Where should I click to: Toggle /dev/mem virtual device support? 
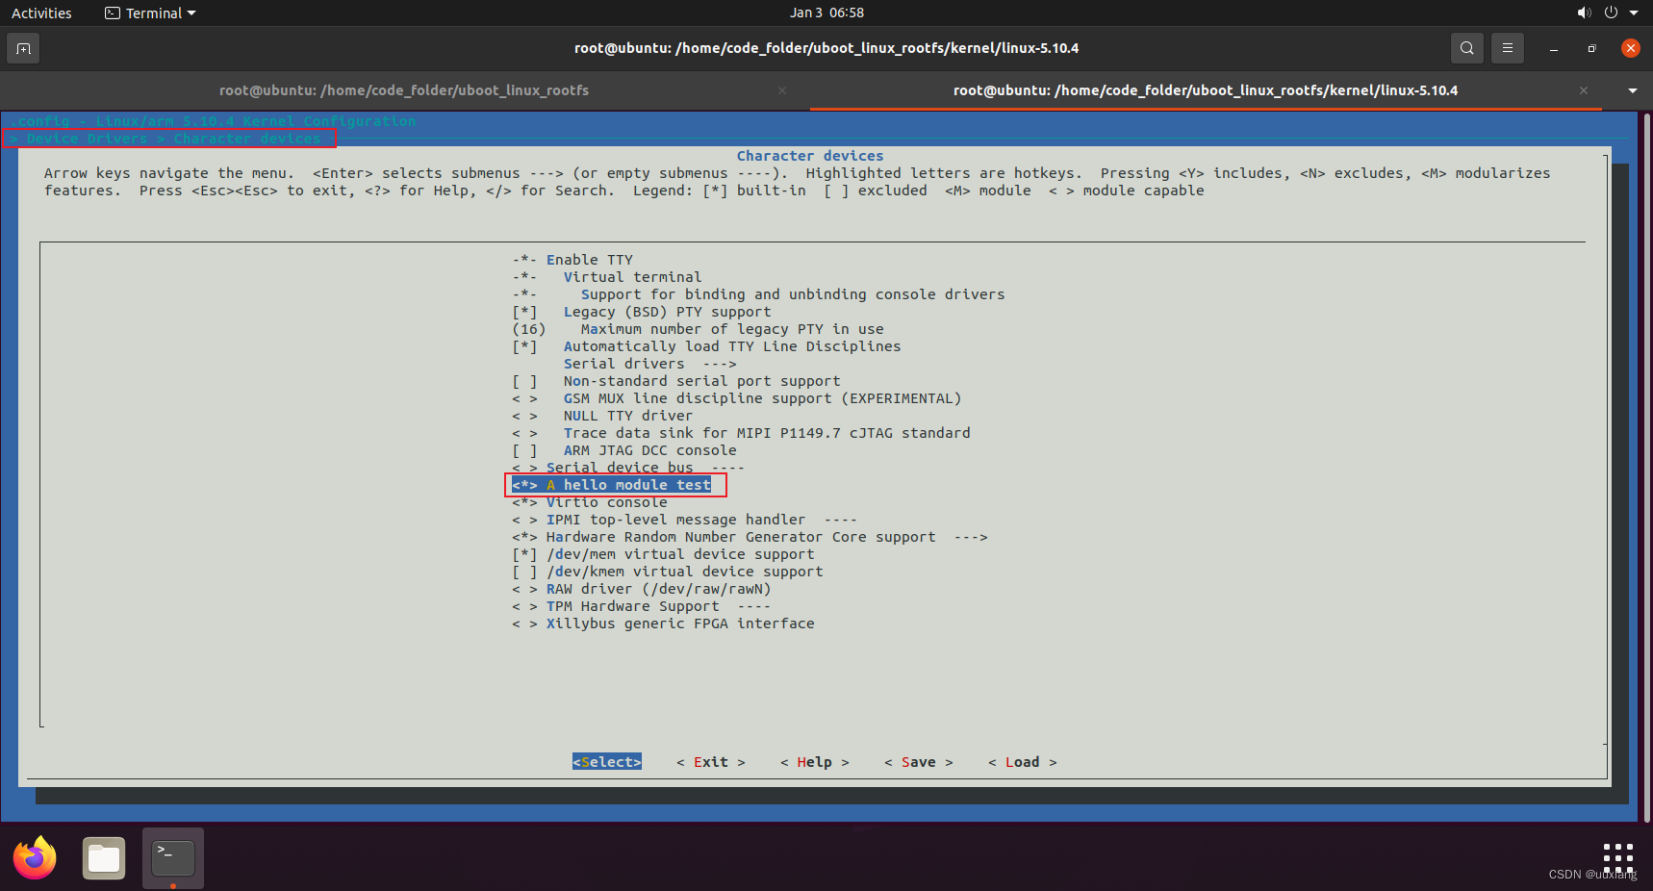pyautogui.click(x=663, y=554)
